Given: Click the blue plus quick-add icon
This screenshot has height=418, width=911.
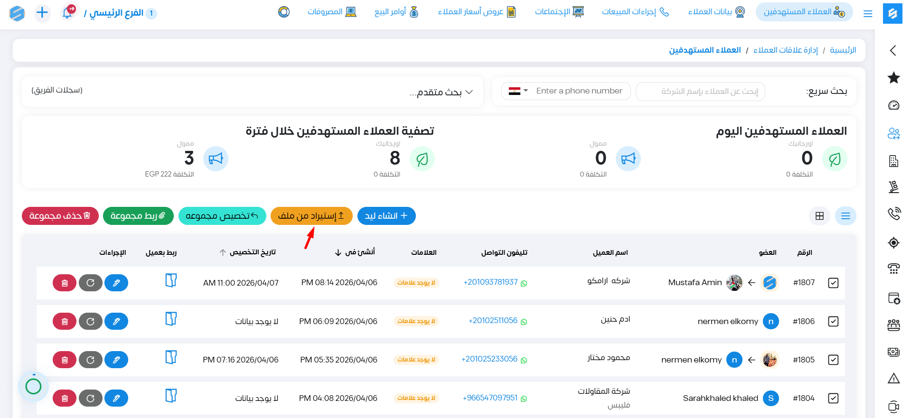Looking at the screenshot, I should (42, 13).
